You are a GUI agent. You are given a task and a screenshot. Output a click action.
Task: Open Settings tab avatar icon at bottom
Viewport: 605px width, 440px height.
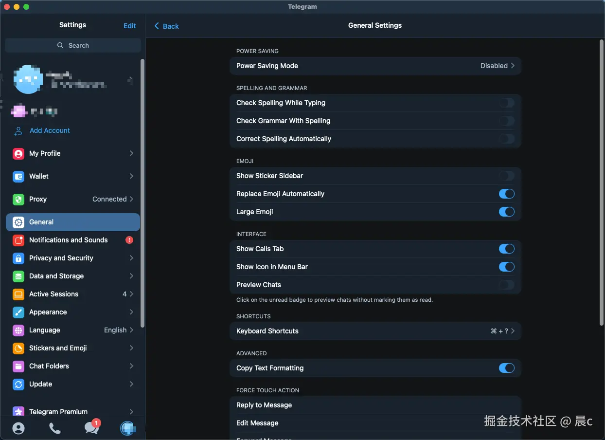point(128,428)
